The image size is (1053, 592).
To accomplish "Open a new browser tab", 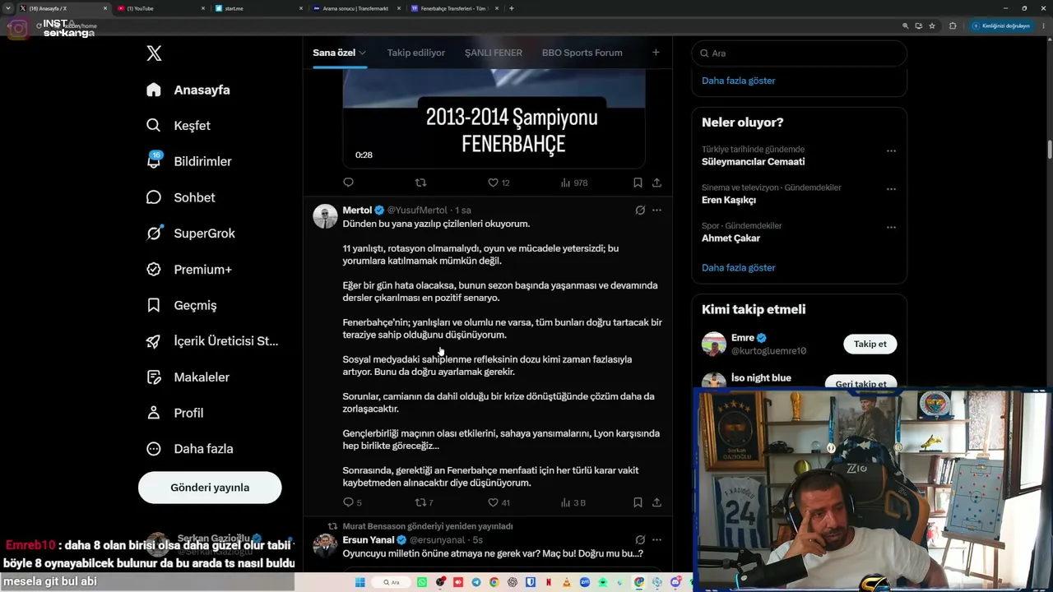I will tap(512, 8).
